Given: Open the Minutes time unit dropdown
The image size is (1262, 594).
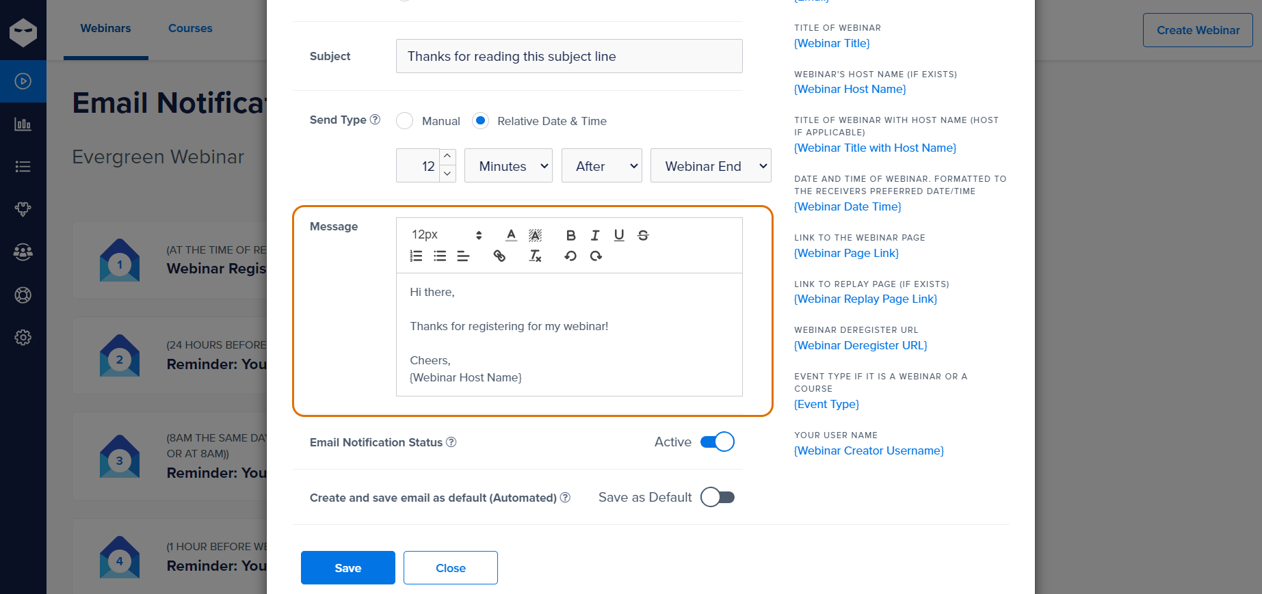Looking at the screenshot, I should pyautogui.click(x=508, y=165).
